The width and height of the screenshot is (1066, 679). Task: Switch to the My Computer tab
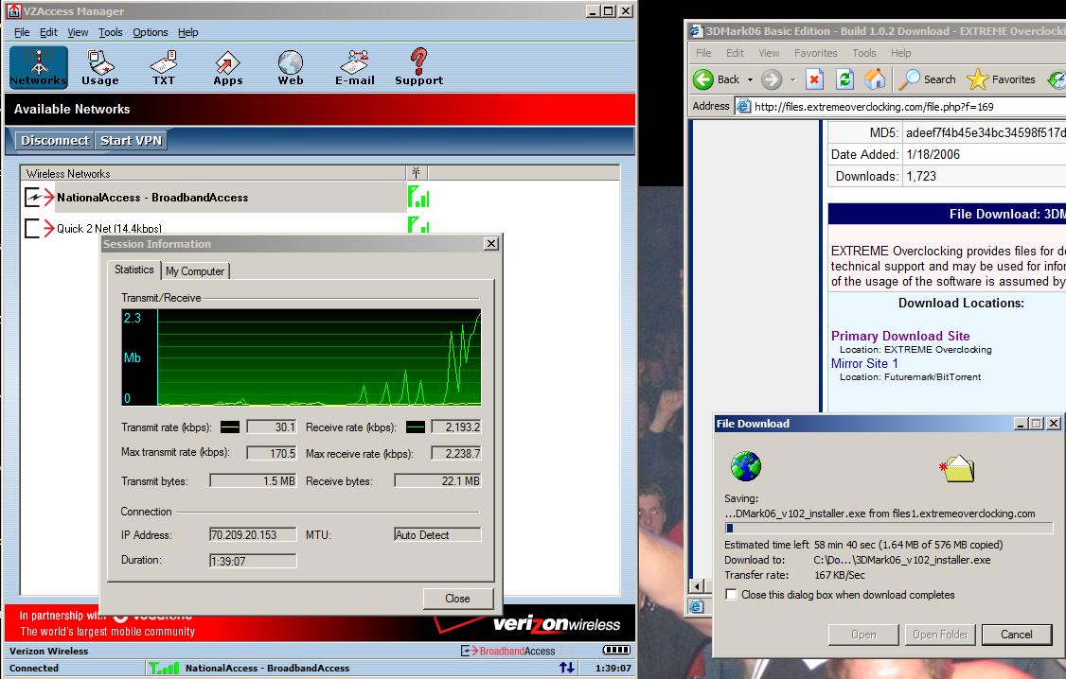tap(195, 270)
